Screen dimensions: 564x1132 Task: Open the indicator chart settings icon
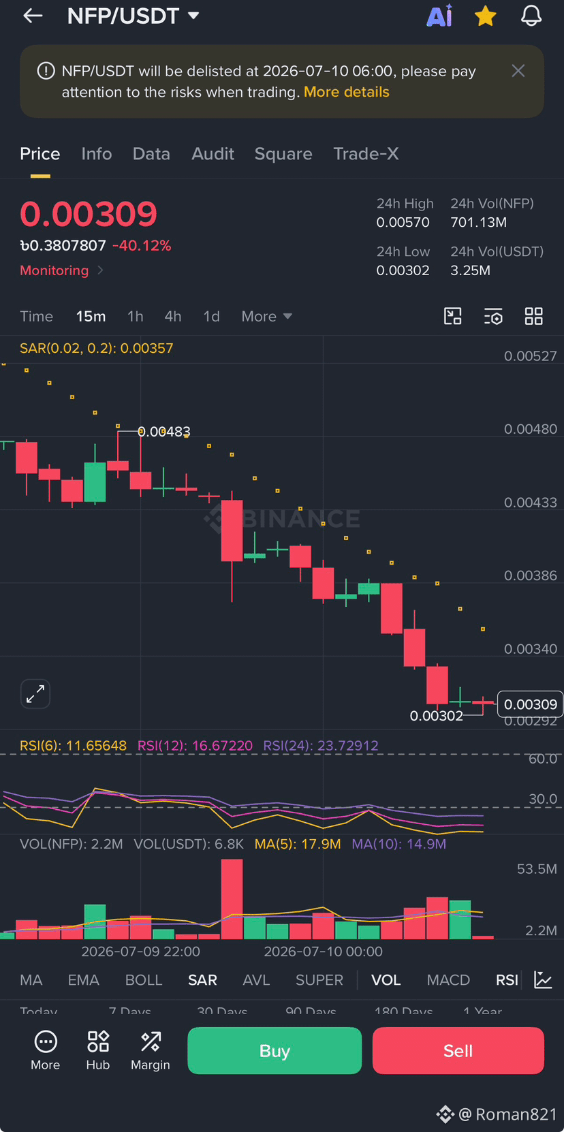pyautogui.click(x=543, y=980)
